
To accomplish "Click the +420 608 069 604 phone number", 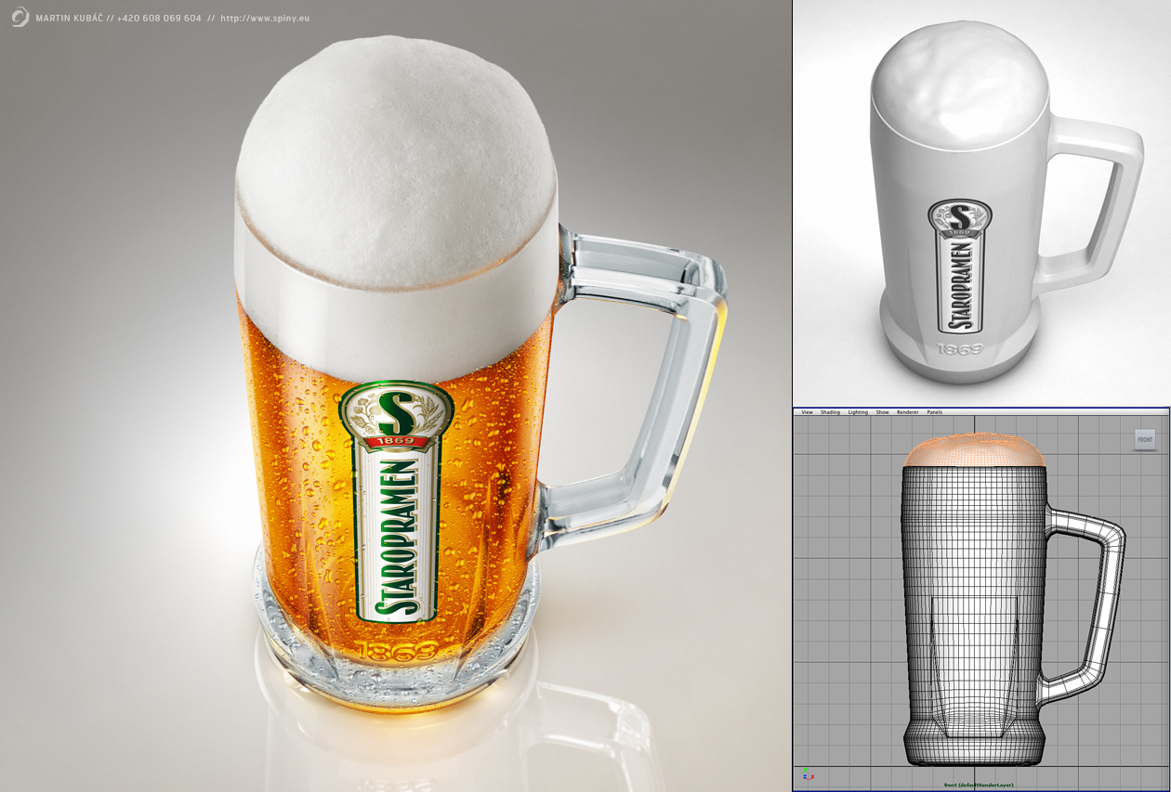I will (x=159, y=18).
